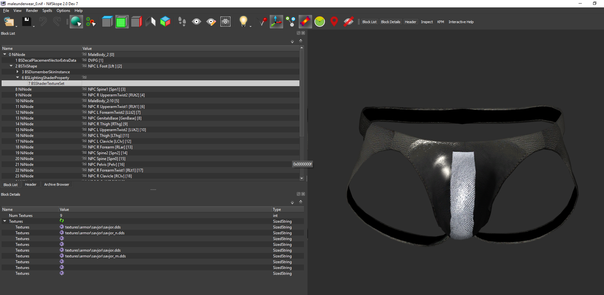
Task: Open the Spells menu
Action: 47,11
